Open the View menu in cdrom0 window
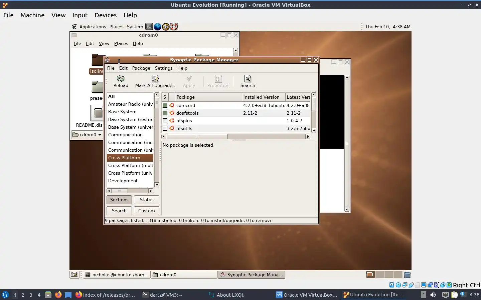481x300 pixels. [x=104, y=43]
